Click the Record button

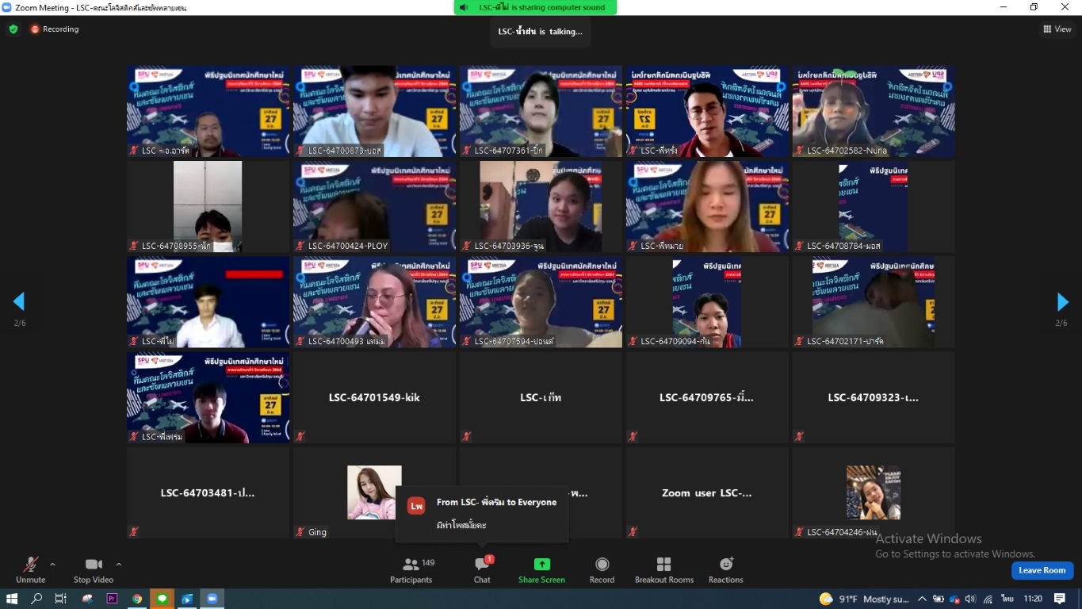(602, 569)
